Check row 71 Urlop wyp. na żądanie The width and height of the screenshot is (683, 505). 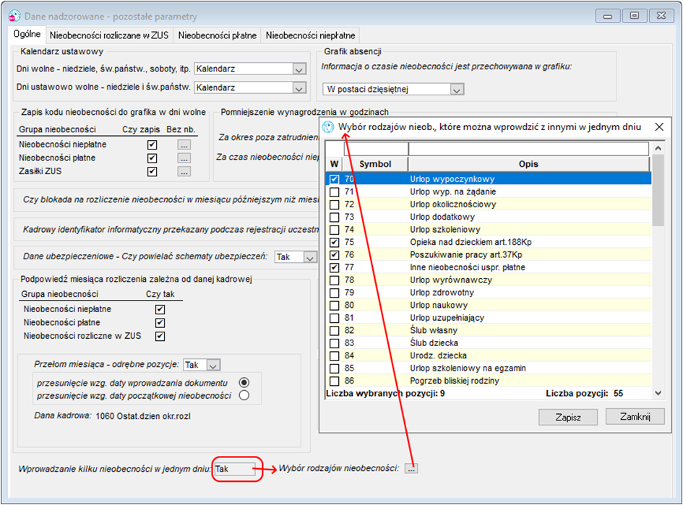point(334,192)
